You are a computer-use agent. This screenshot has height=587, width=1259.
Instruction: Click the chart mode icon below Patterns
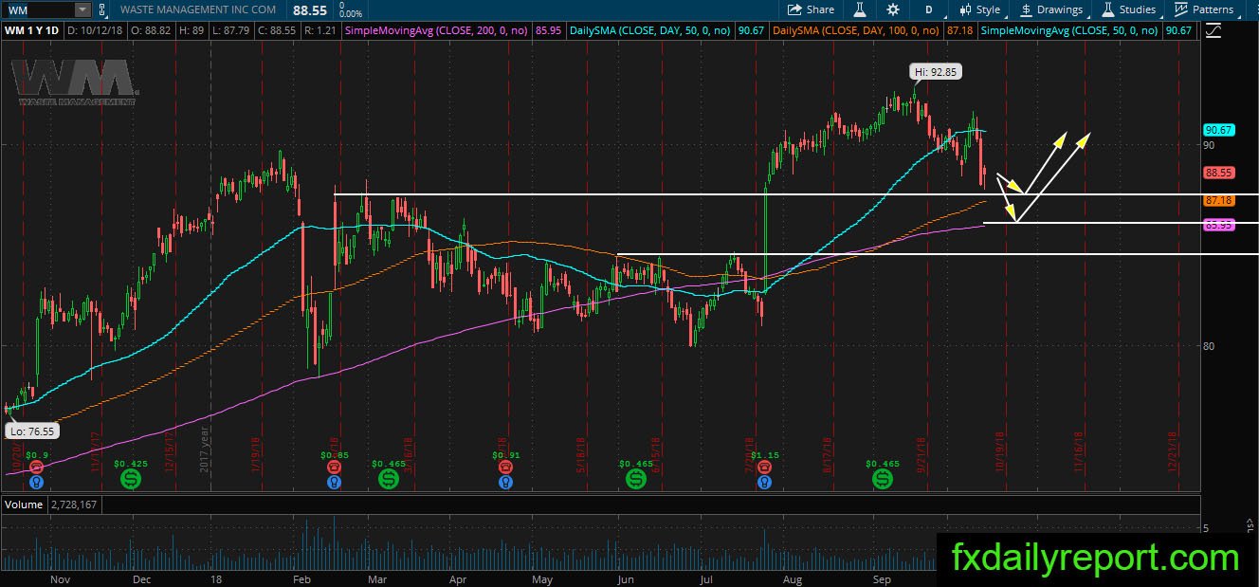[x=1213, y=30]
